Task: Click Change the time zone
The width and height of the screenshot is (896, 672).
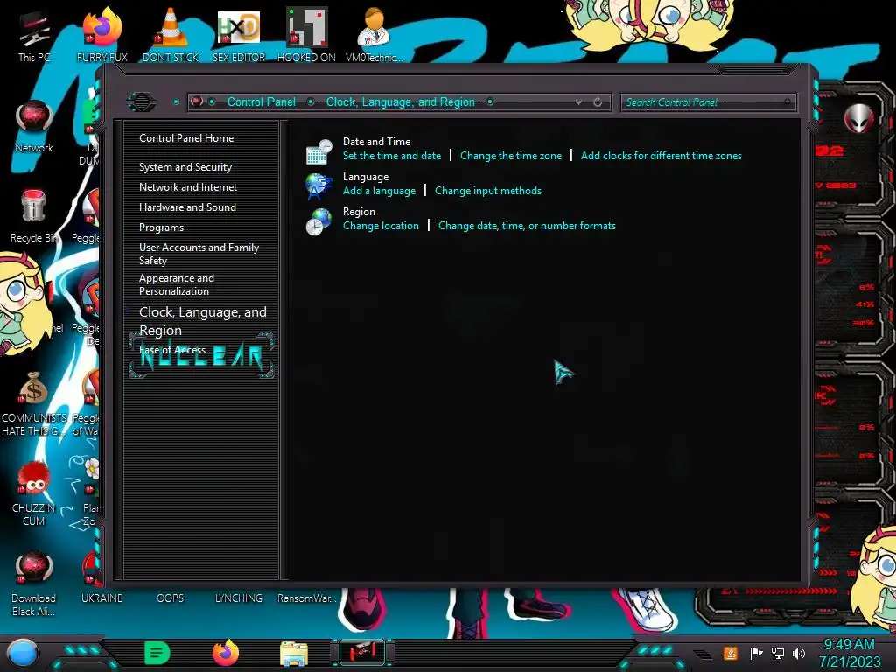Action: (x=511, y=156)
